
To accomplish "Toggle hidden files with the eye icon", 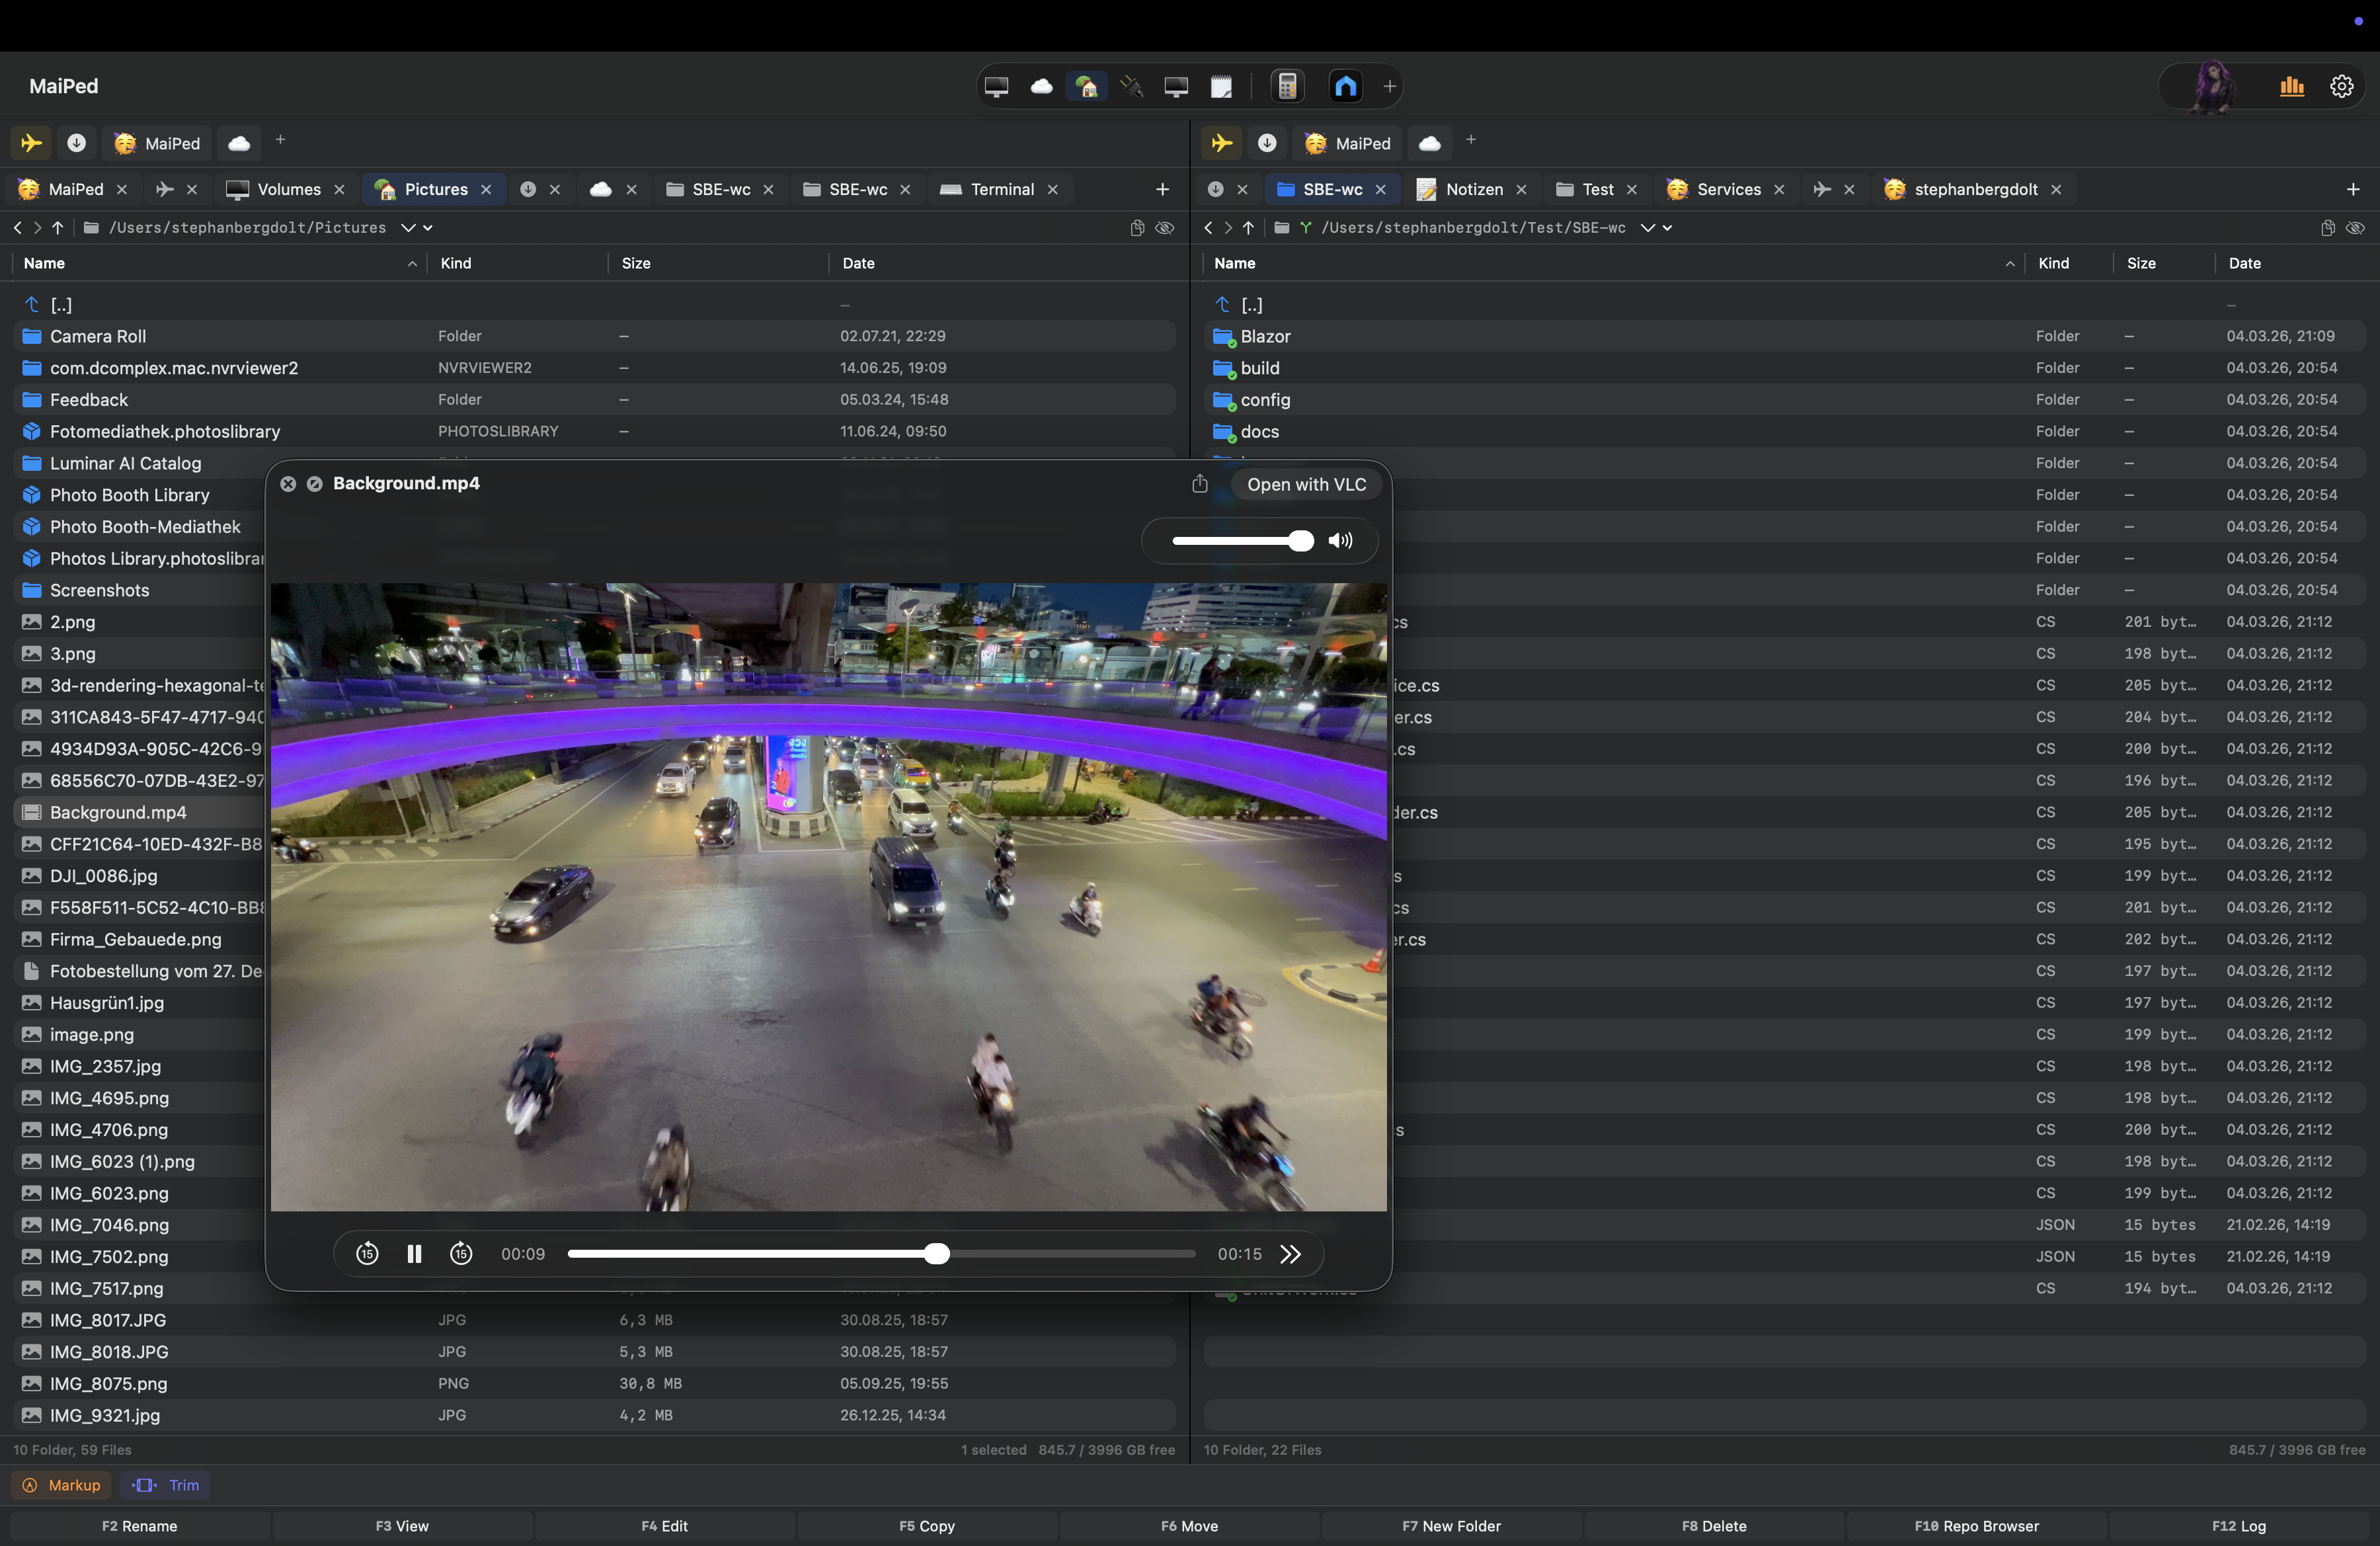I will (x=1165, y=228).
